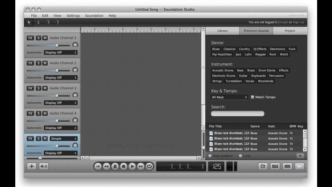Enable the loop playback button
The width and height of the screenshot is (332, 187).
pos(149,166)
